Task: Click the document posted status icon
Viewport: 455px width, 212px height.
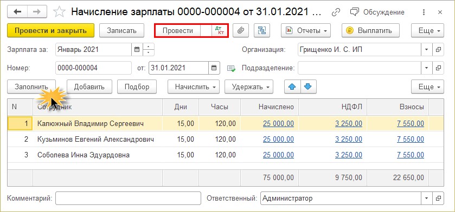Action: pyautogui.click(x=231, y=69)
